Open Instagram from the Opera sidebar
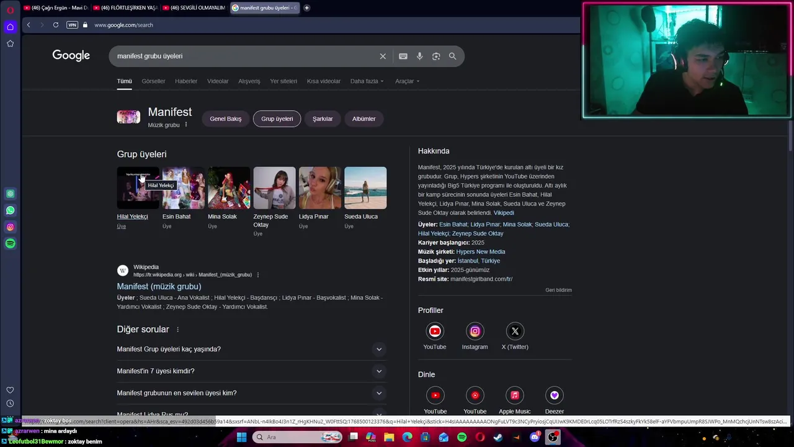 (x=10, y=227)
